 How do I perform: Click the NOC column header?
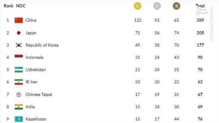21,6
